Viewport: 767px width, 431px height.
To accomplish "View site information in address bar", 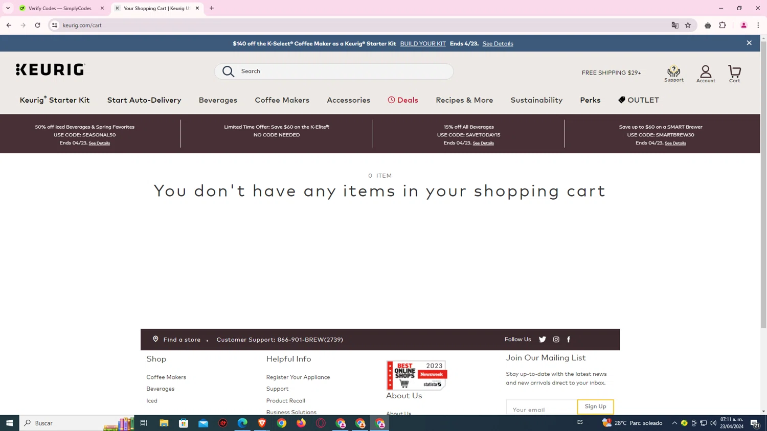I will pyautogui.click(x=55, y=25).
